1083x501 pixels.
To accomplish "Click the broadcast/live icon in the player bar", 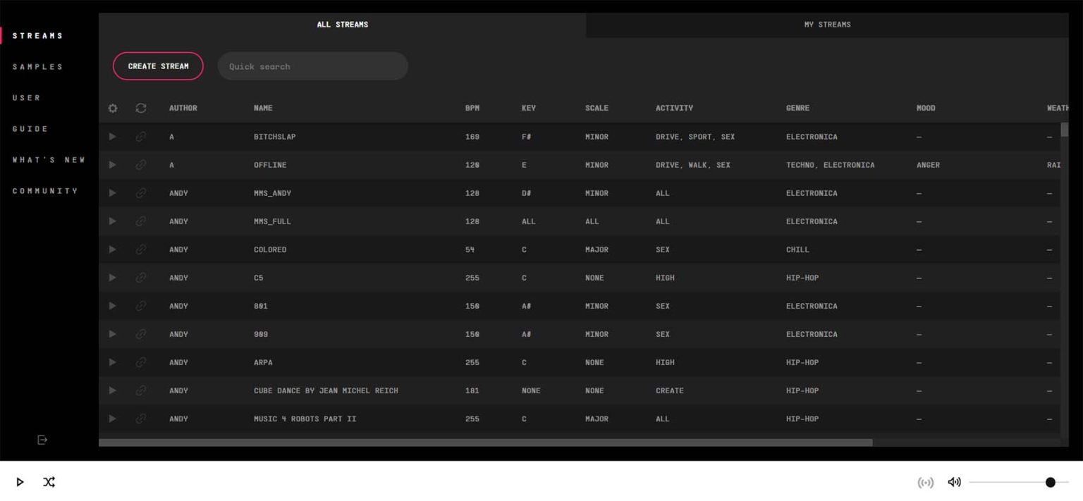I will click(926, 482).
